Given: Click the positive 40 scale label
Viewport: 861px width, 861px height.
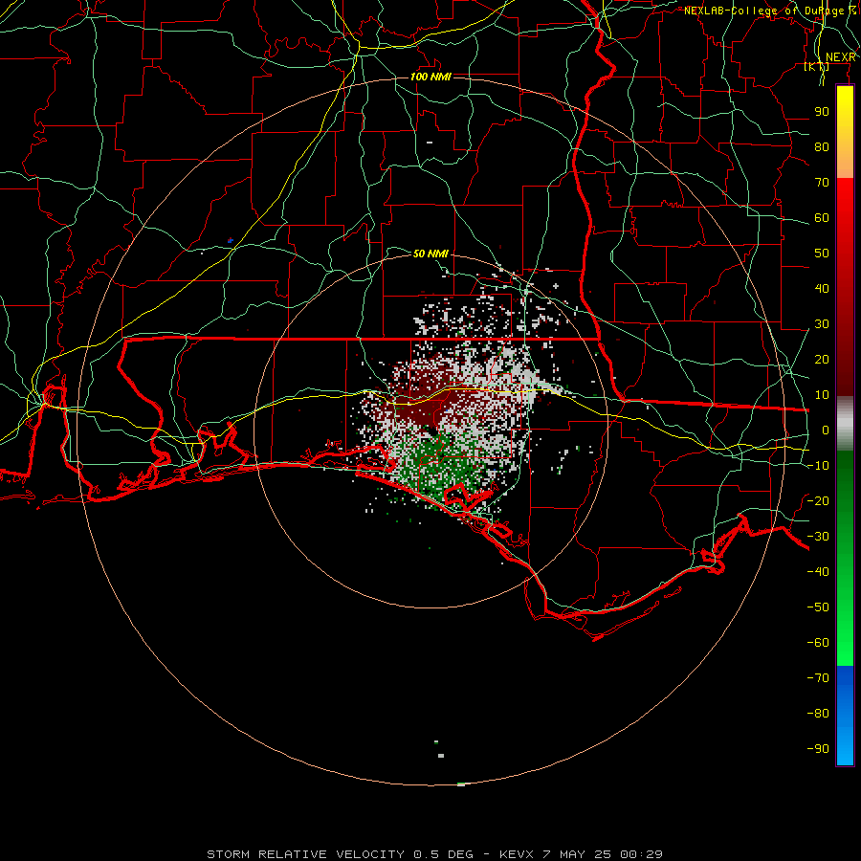Looking at the screenshot, I should click(822, 288).
